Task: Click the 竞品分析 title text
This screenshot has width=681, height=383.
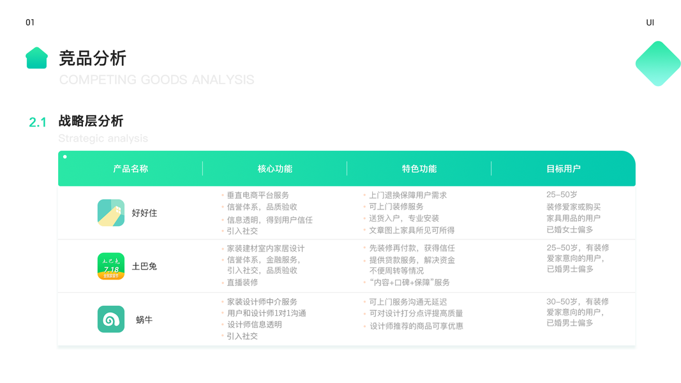Action: tap(93, 58)
